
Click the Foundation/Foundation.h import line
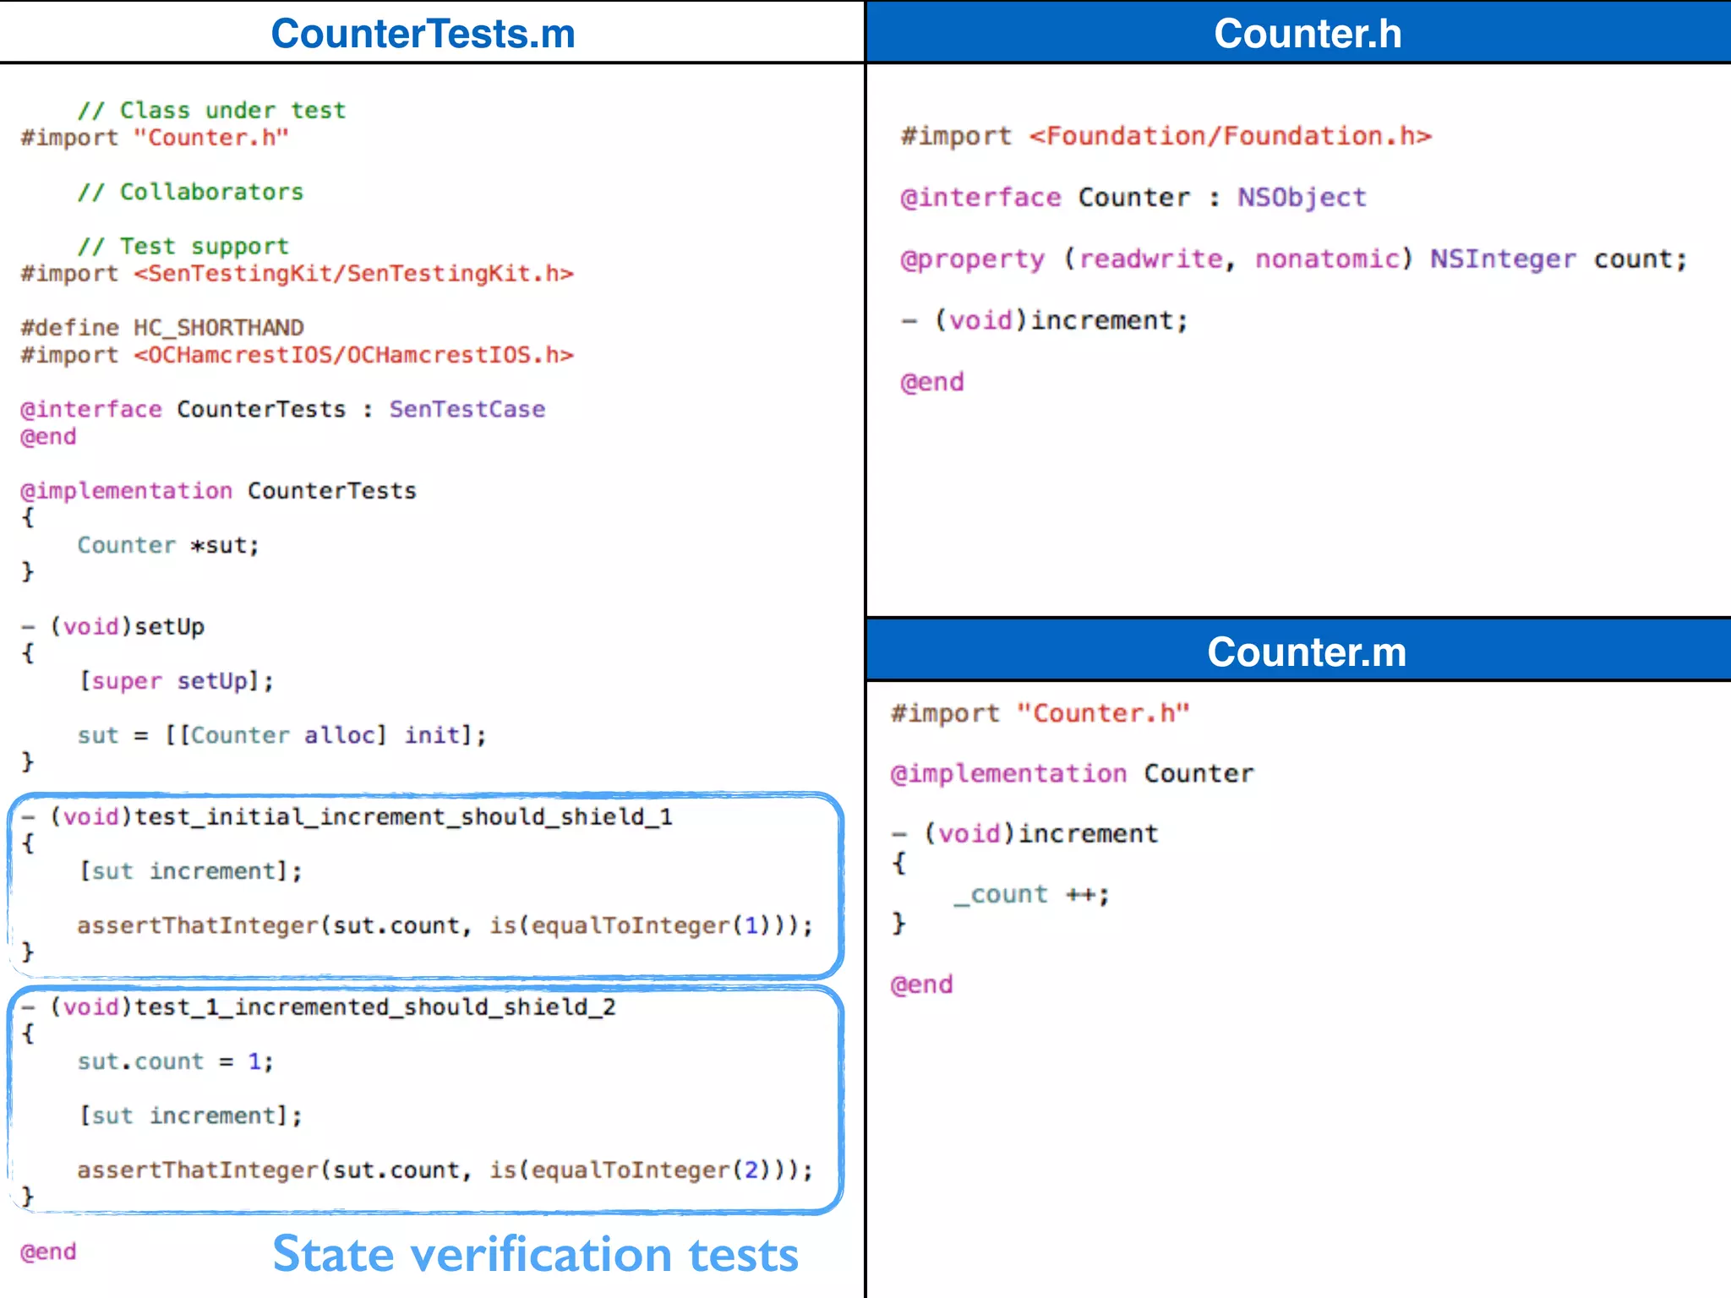pyautogui.click(x=1166, y=136)
